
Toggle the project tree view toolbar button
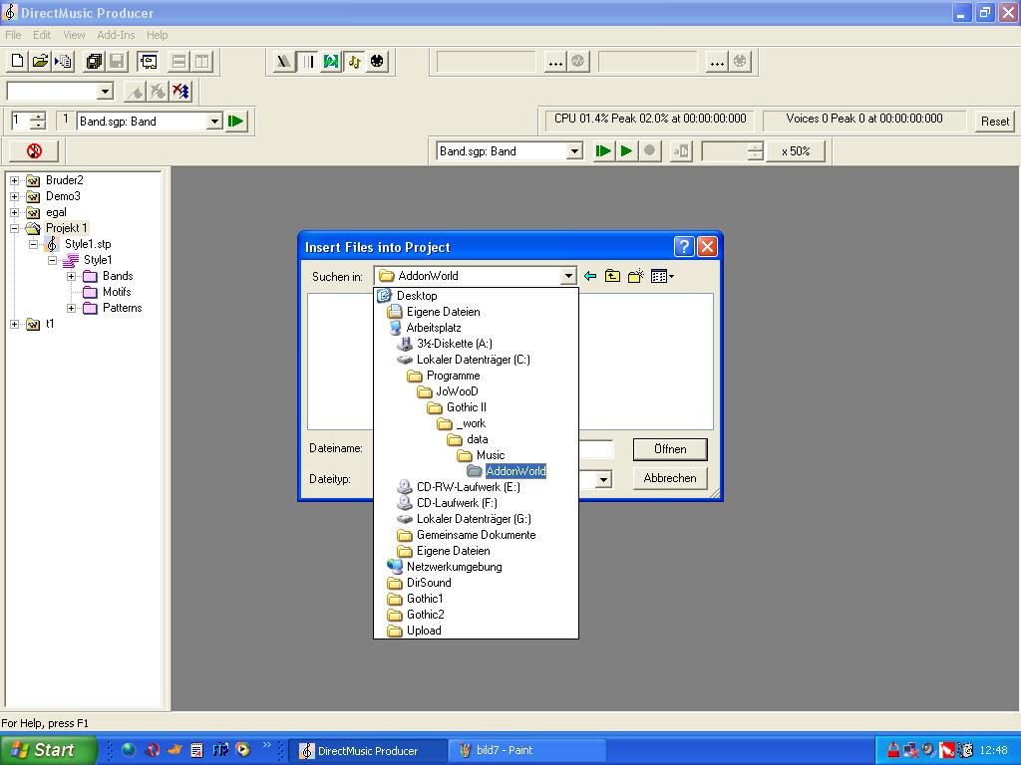[148, 62]
